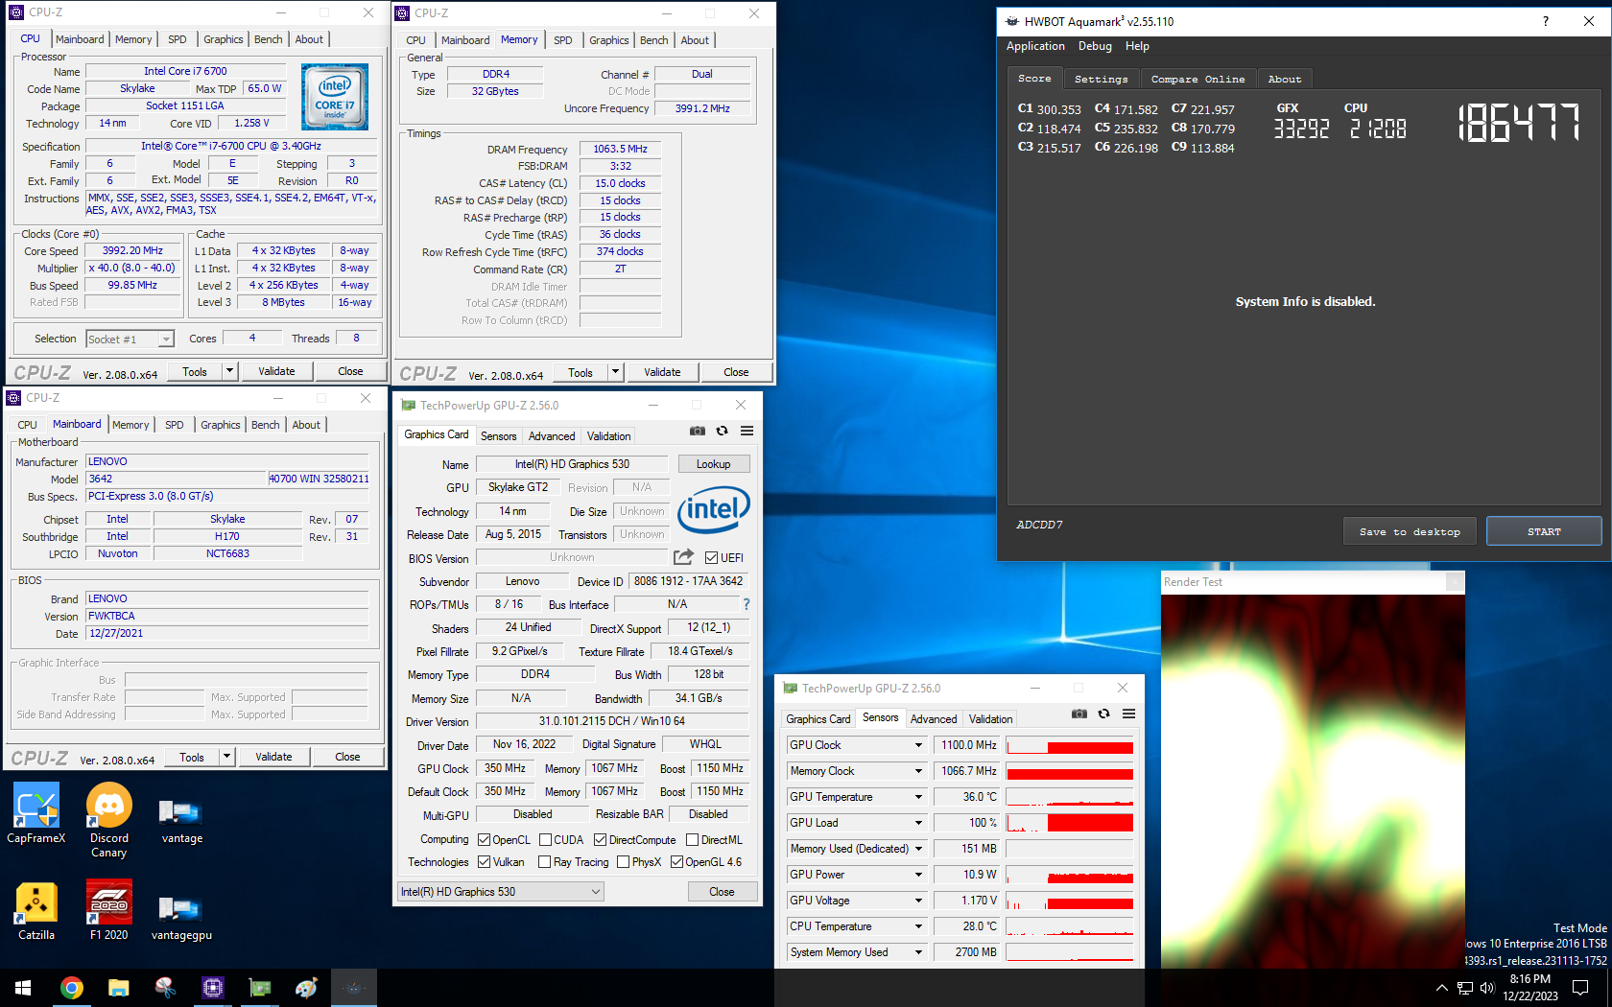Open File Explorer from taskbar
The image size is (1612, 1007).
[118, 988]
